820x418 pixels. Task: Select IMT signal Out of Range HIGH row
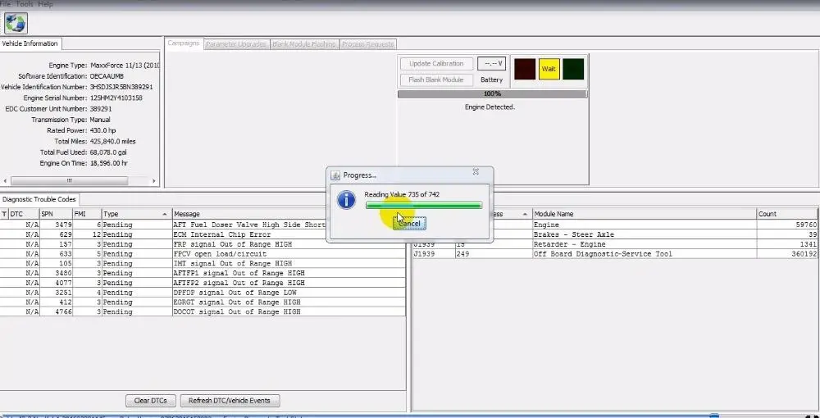(x=203, y=263)
